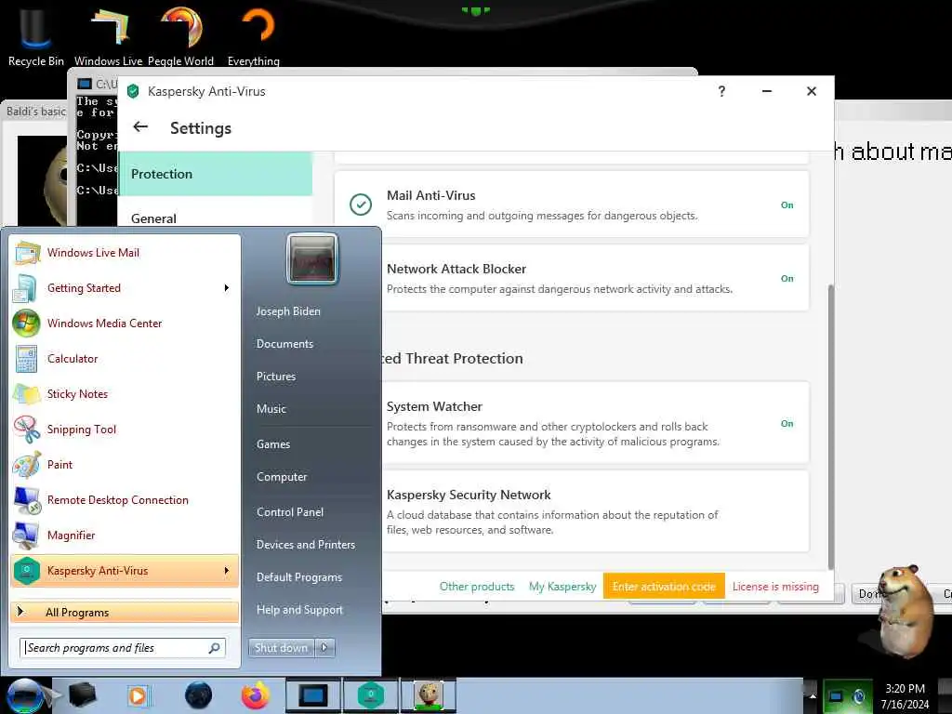Open Firefox from the taskbar
The height and width of the screenshot is (714, 952).
click(256, 695)
